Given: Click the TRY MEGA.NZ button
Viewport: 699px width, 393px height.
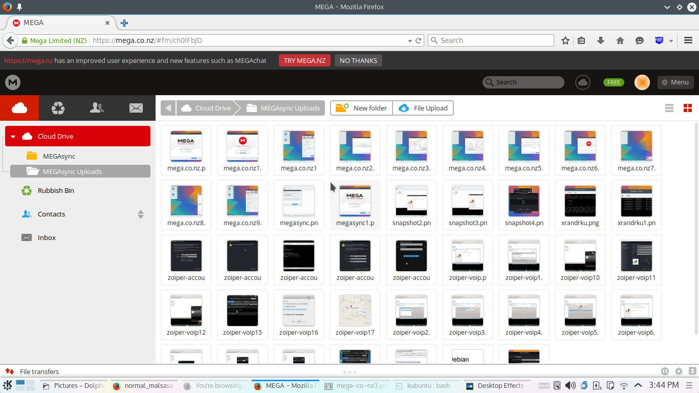Looking at the screenshot, I should 304,60.
